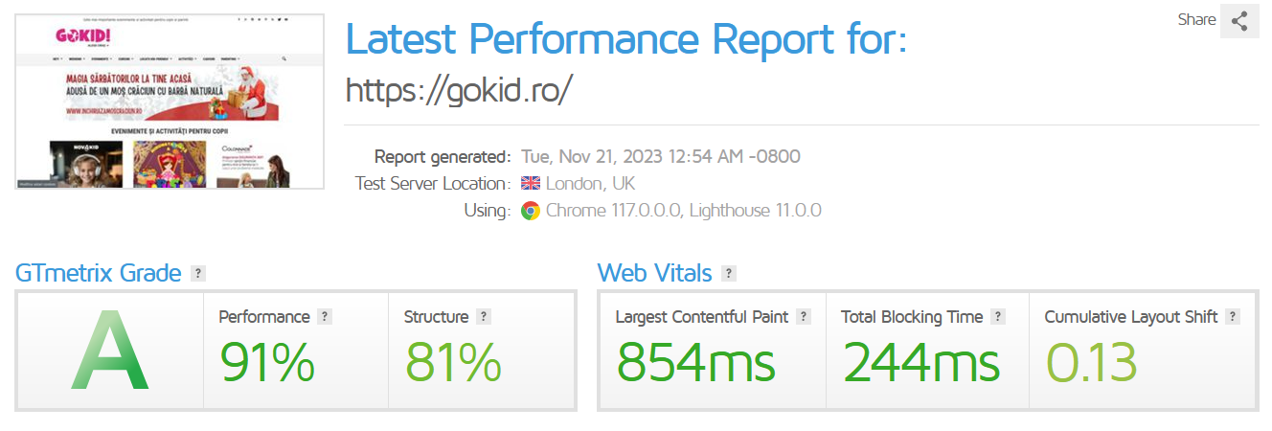This screenshot has width=1272, height=431.
Task: Click the 854ms Largest Contentful Paint value
Action: click(x=695, y=362)
